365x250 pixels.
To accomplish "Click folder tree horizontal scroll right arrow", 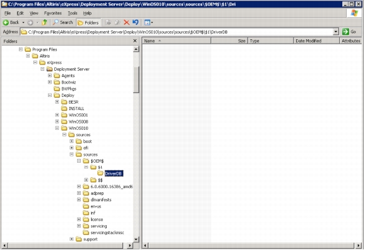I will pyautogui.click(x=130, y=246).
